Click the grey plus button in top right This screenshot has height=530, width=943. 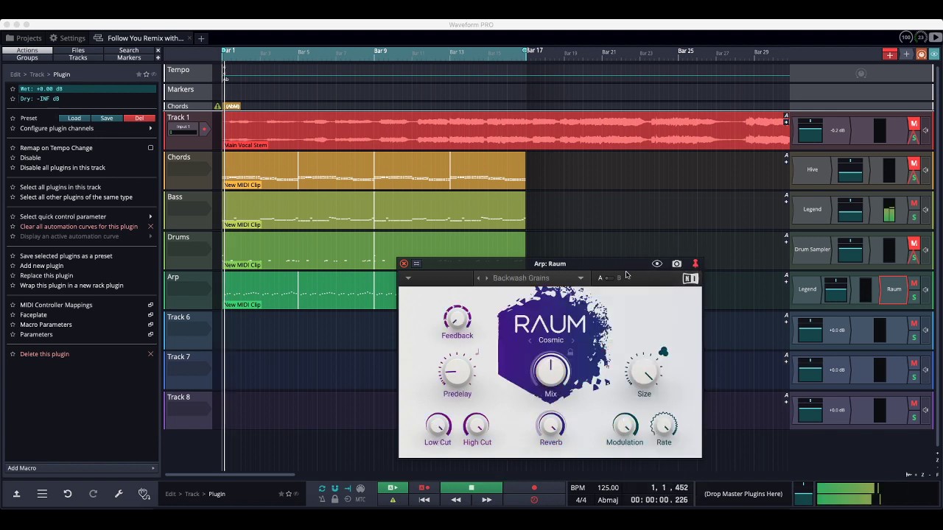(x=906, y=54)
